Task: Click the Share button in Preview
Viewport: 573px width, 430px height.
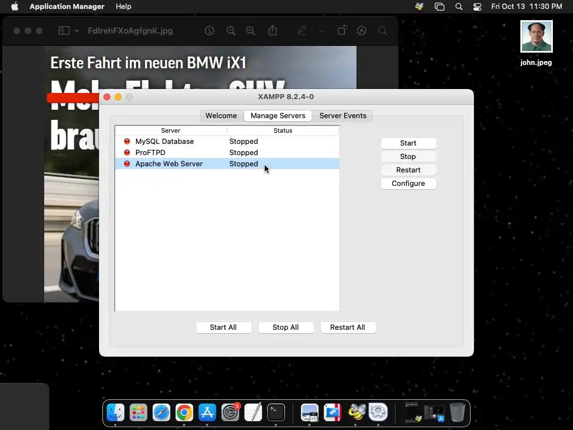Action: pos(273,30)
